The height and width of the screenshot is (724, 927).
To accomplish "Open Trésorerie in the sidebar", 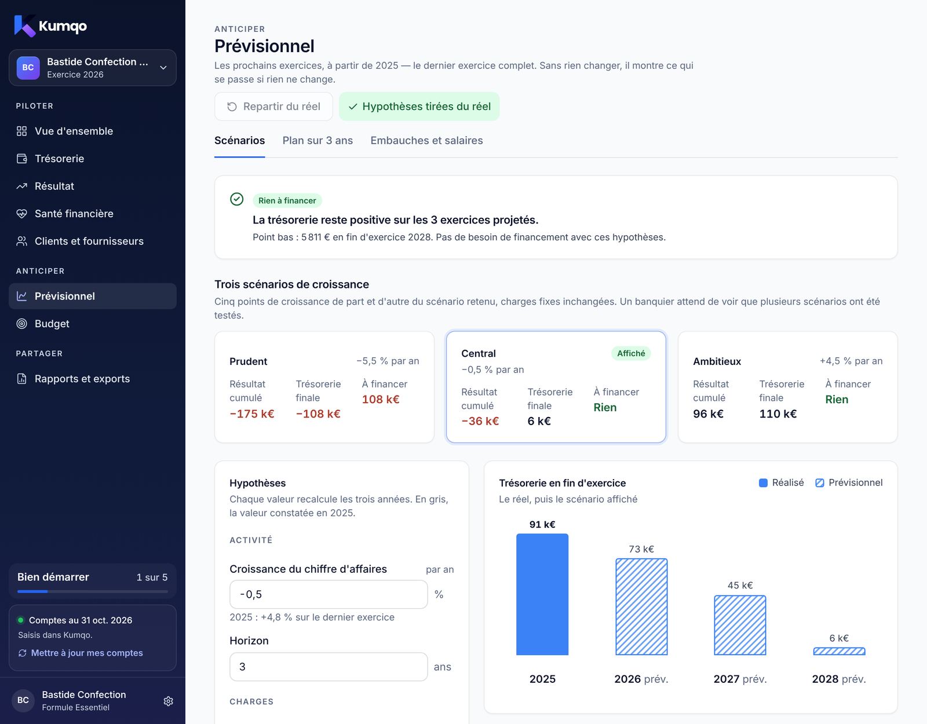I will click(93, 159).
